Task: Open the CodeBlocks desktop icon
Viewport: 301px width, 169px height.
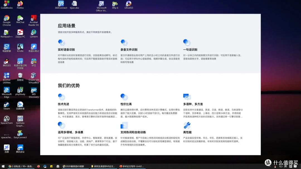Action: click(x=7, y=5)
